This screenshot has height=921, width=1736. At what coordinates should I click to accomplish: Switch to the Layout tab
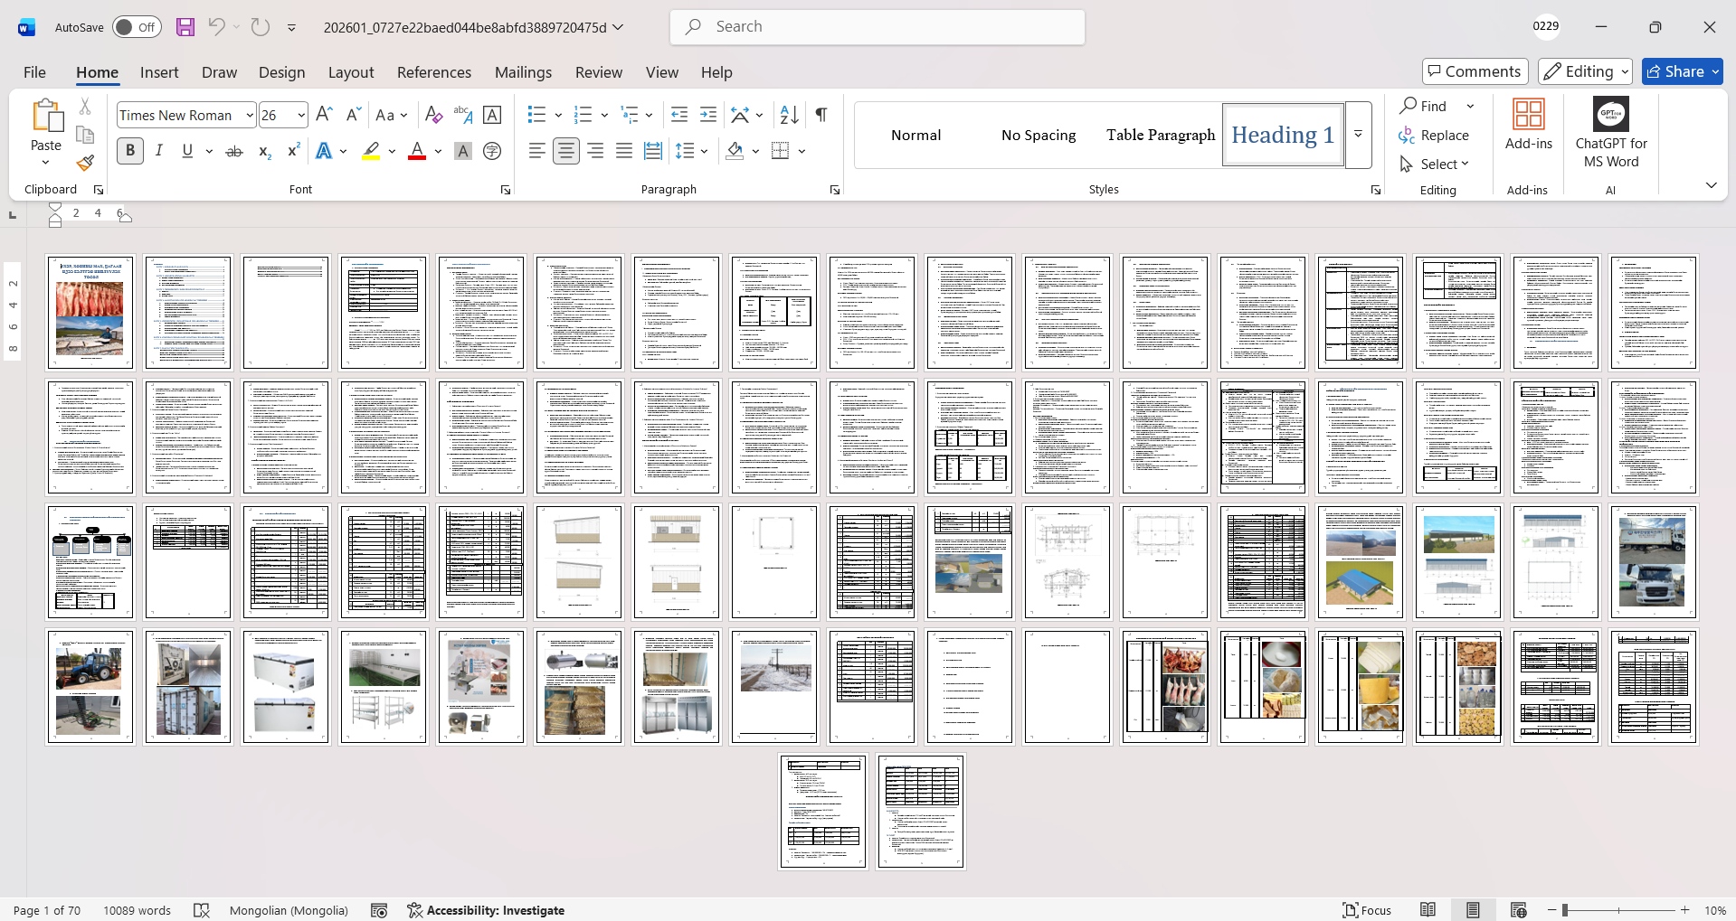pyautogui.click(x=350, y=72)
